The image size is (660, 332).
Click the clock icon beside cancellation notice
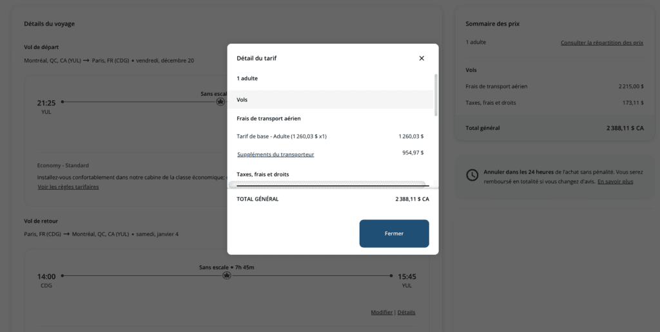472,175
